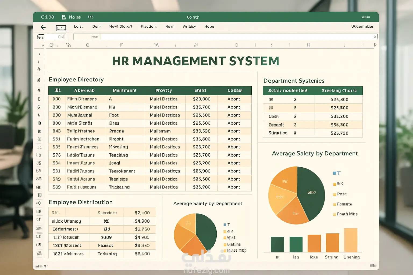Click the back arrow in the toolbar
413x275 pixels.
(x=43, y=27)
